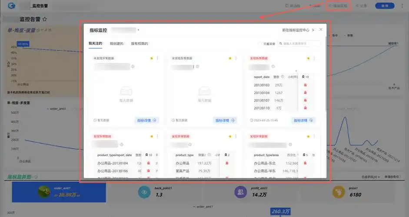This screenshot has height=217, width=409.
Task: Toggle favorite star on the product_type/area card
Action: coord(308,136)
